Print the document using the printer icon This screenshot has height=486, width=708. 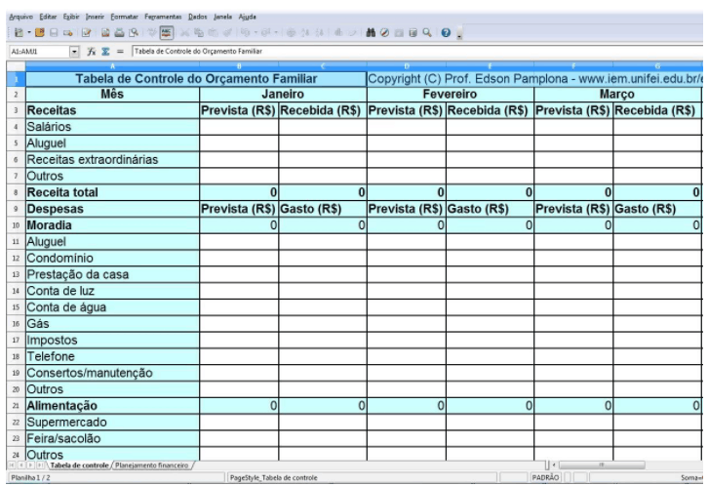pos(118,31)
